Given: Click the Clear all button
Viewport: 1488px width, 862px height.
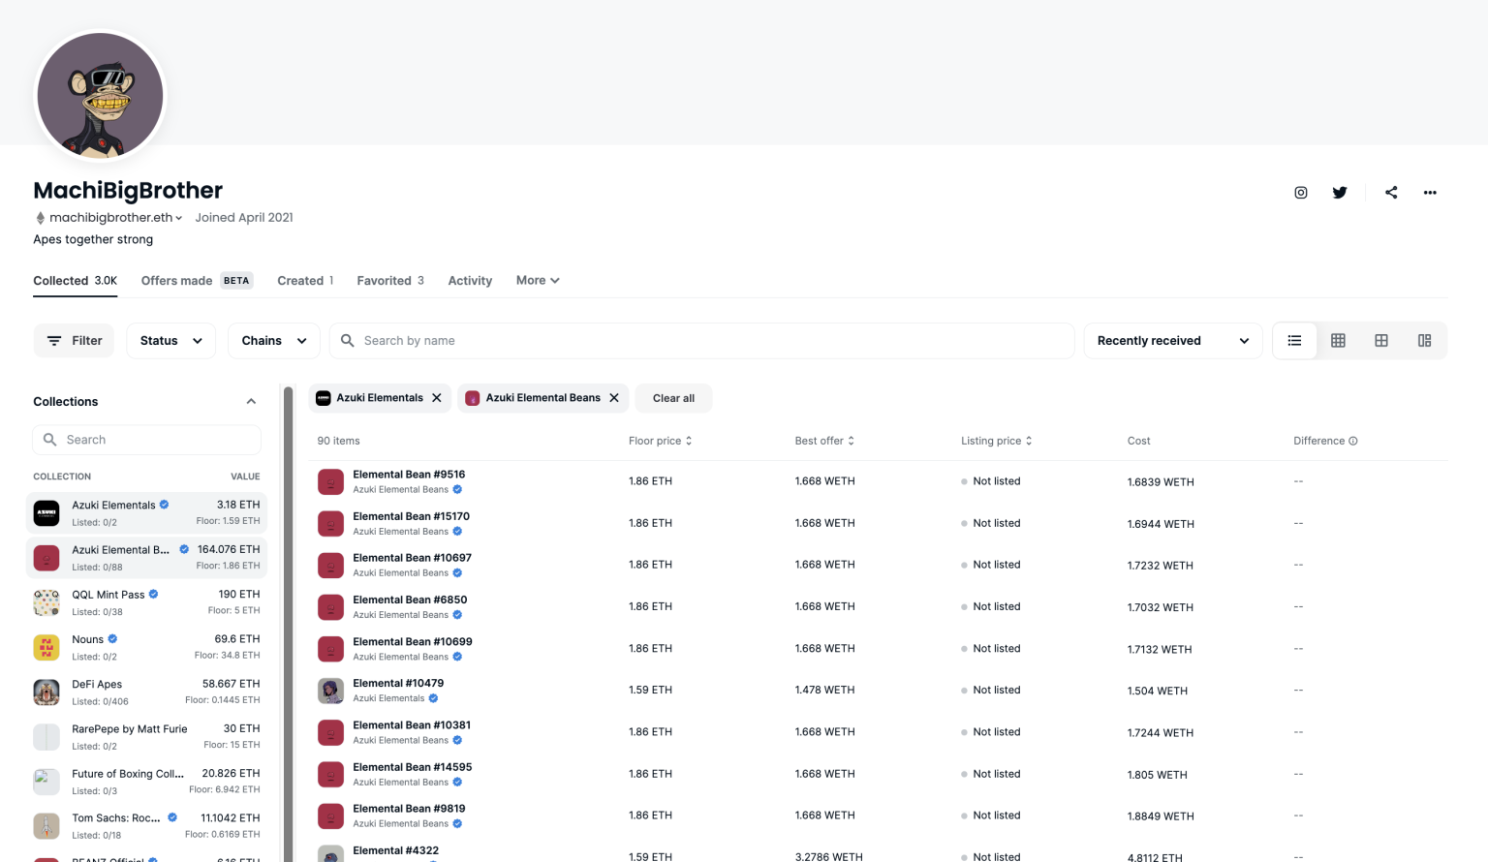Looking at the screenshot, I should (673, 398).
